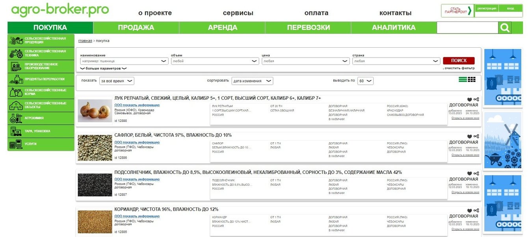This screenshot has height=237, width=528.
Task: Open sunflower listing in new window
Action: [x=465, y=192]
